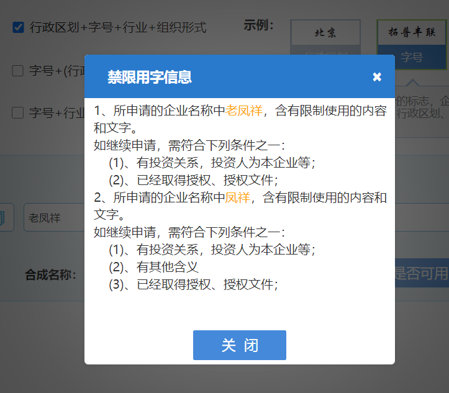Click highlighted orange 凤祥 text in dialog

tap(237, 198)
